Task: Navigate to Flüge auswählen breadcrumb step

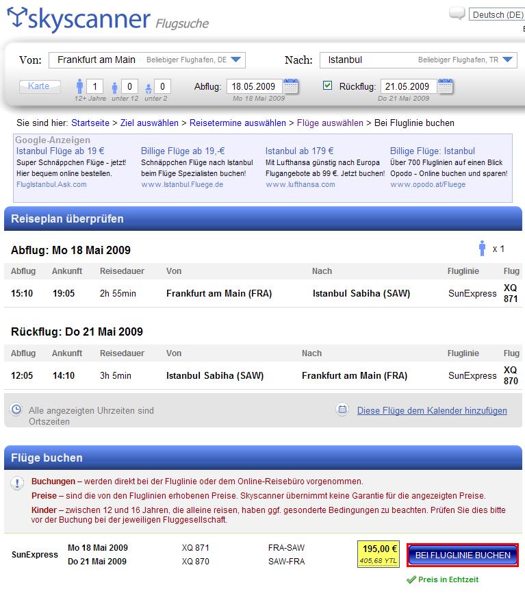Action: tap(330, 123)
